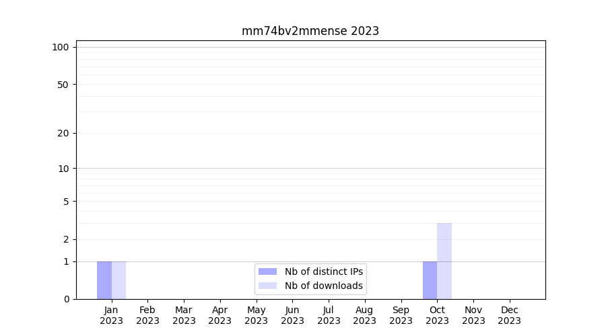Select the y-axis tick label 50

click(63, 85)
